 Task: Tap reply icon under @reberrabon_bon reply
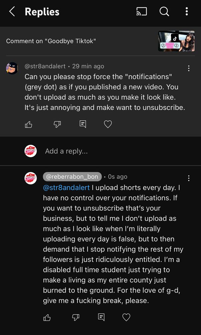pyautogui.click(x=101, y=317)
